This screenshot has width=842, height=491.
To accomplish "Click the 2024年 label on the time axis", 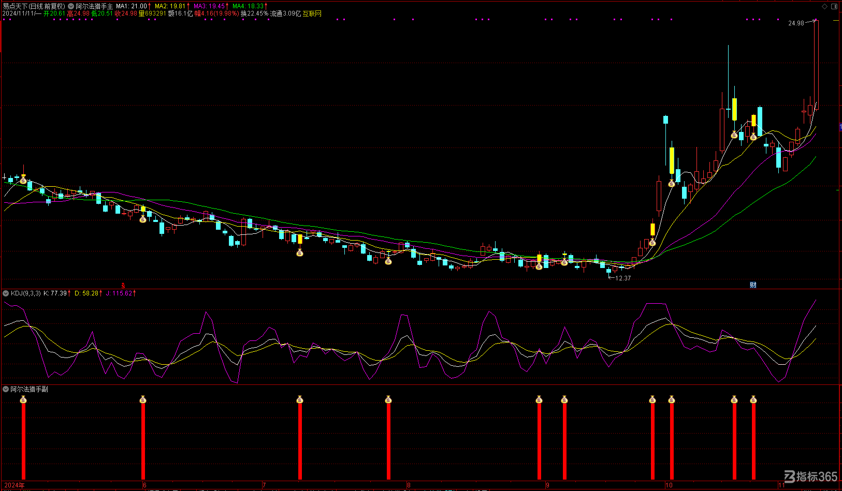I will pyautogui.click(x=14, y=485).
